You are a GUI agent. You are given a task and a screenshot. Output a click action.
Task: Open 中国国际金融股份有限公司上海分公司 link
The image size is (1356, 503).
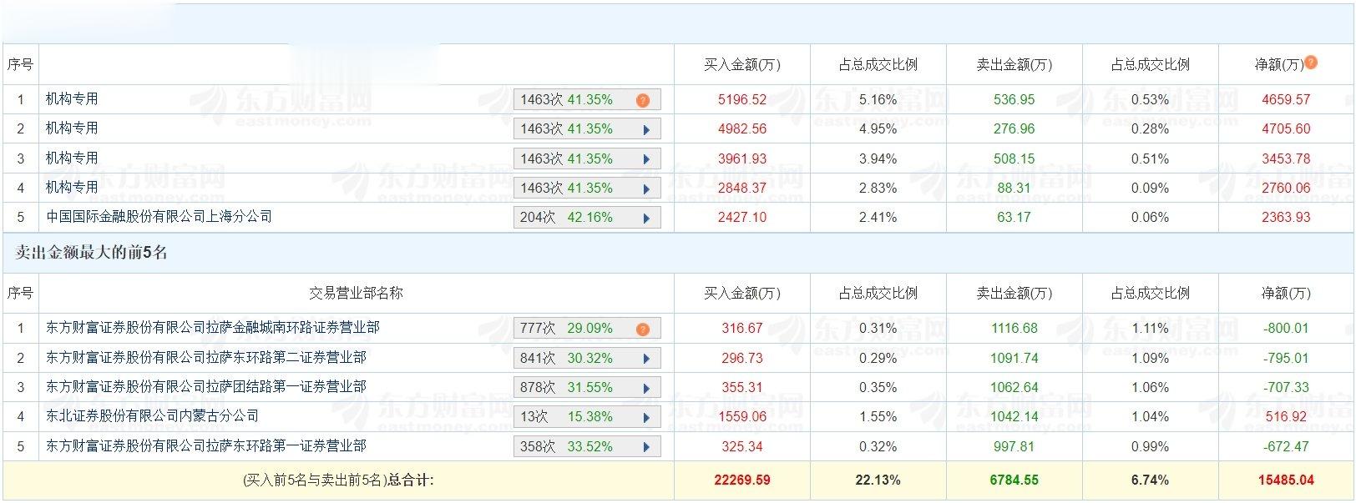pyautogui.click(x=159, y=217)
